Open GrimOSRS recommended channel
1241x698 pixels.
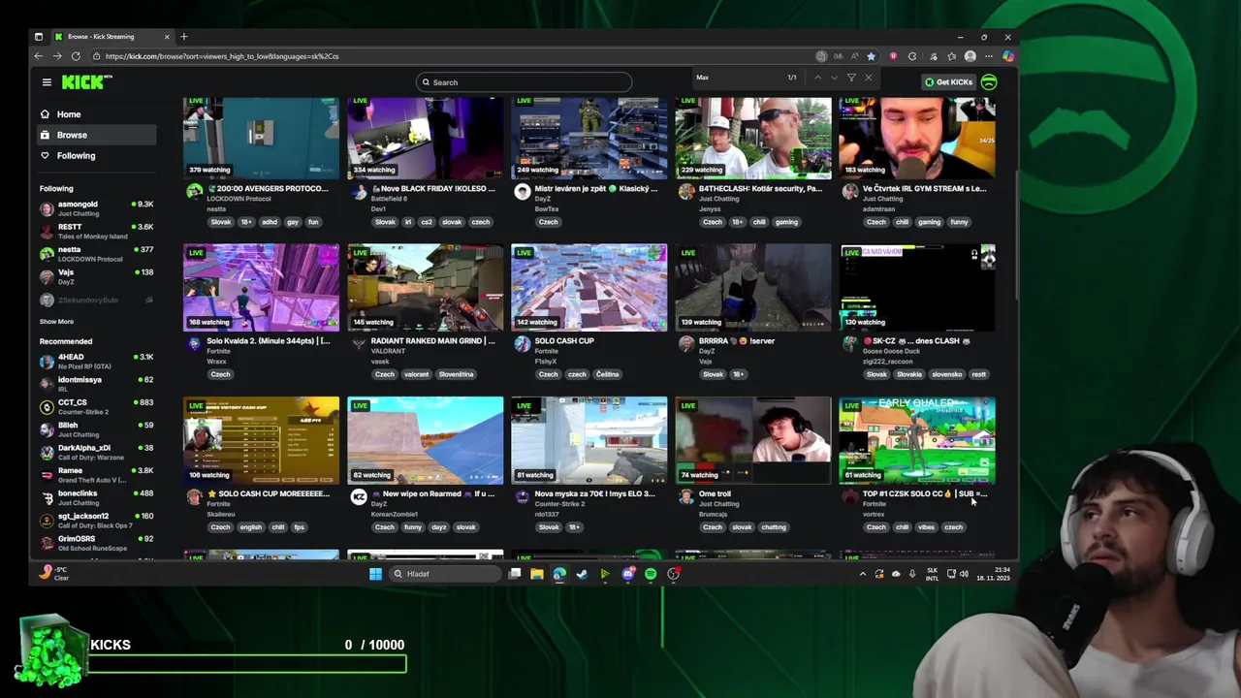[x=97, y=543]
